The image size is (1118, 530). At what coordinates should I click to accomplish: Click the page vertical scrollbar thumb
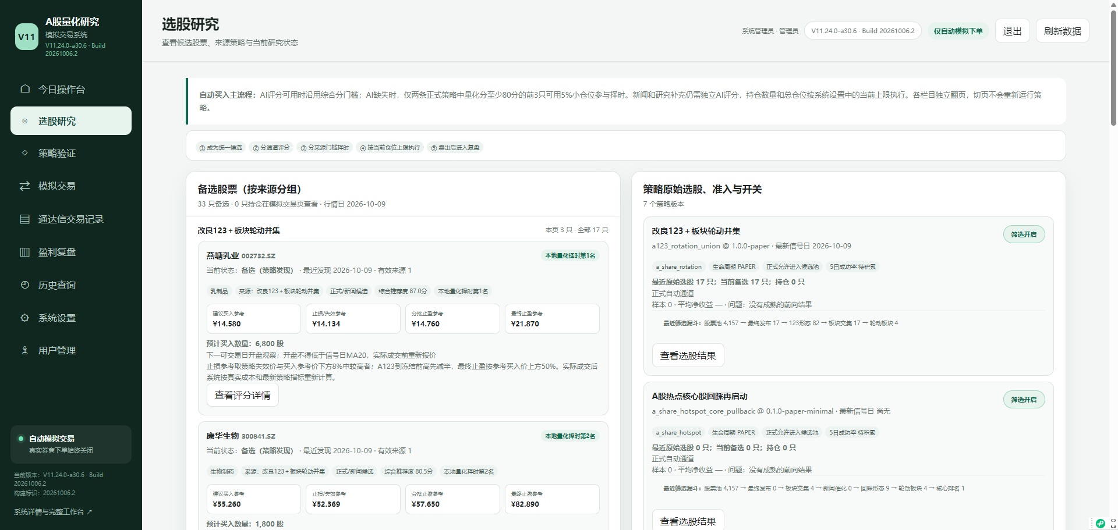click(x=1113, y=67)
